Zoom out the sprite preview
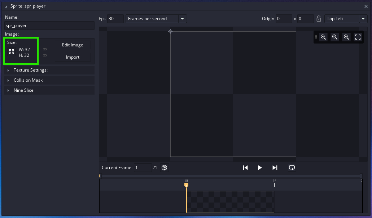This screenshot has height=218, width=372. pos(323,37)
